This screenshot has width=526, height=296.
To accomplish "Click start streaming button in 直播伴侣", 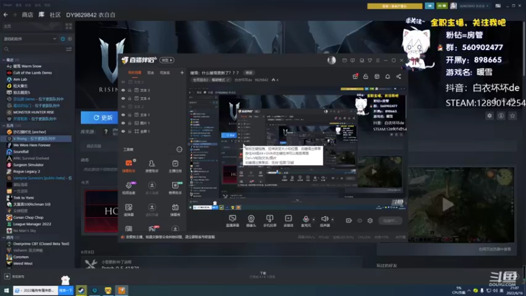I will 390,220.
